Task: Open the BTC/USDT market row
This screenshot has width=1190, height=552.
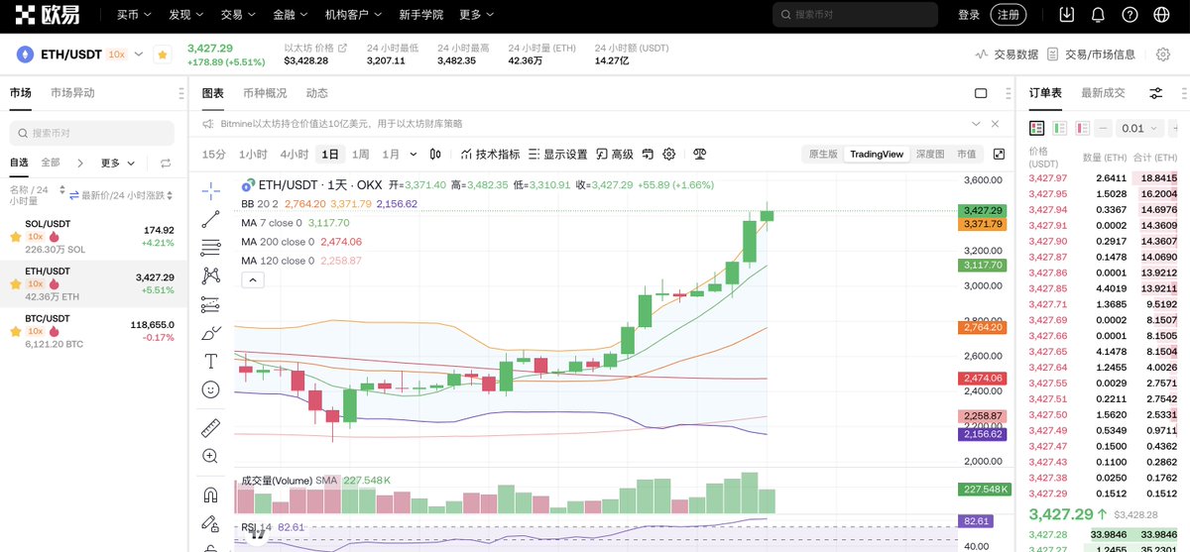Action: 93,331
